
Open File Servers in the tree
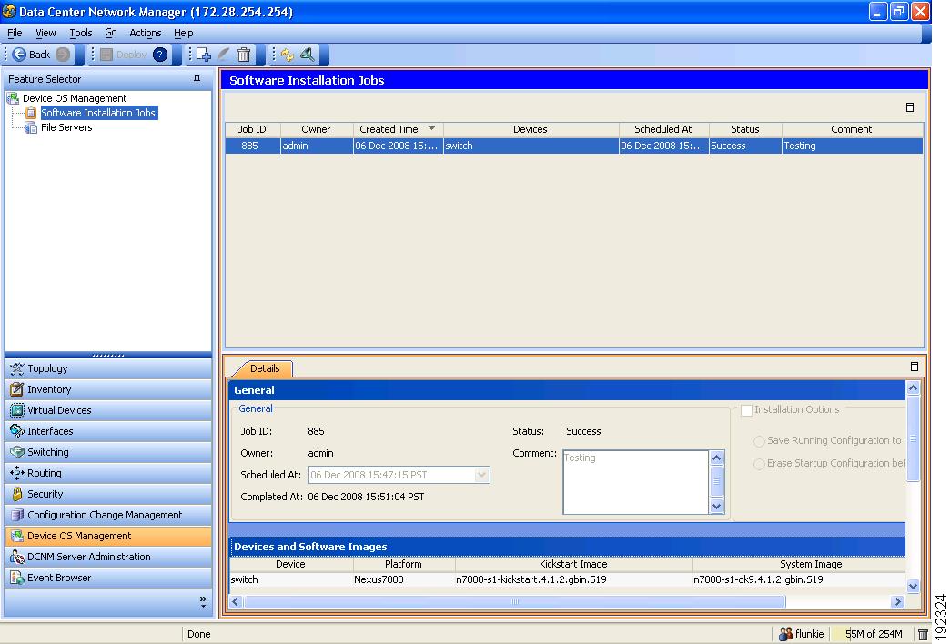tap(66, 127)
